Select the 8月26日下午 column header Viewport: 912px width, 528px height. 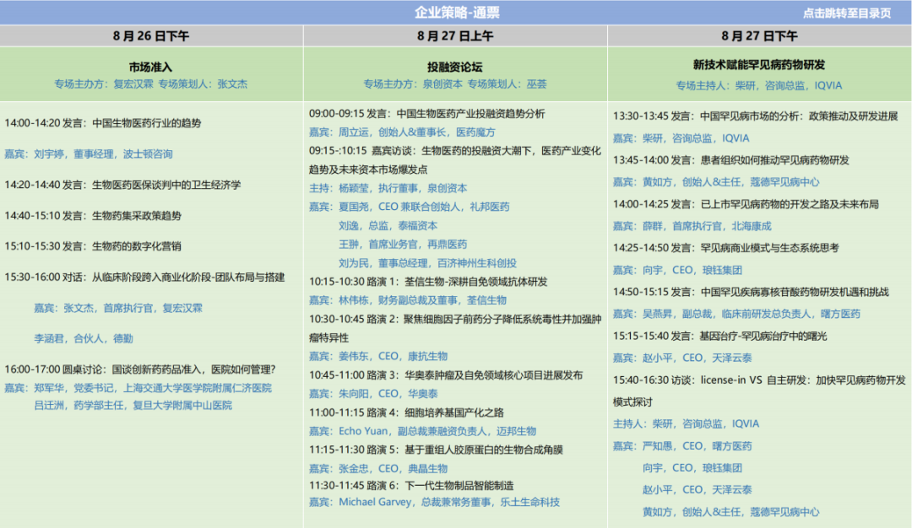pyautogui.click(x=151, y=36)
